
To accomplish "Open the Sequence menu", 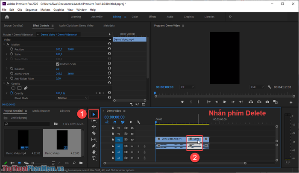I will pos(31,9).
